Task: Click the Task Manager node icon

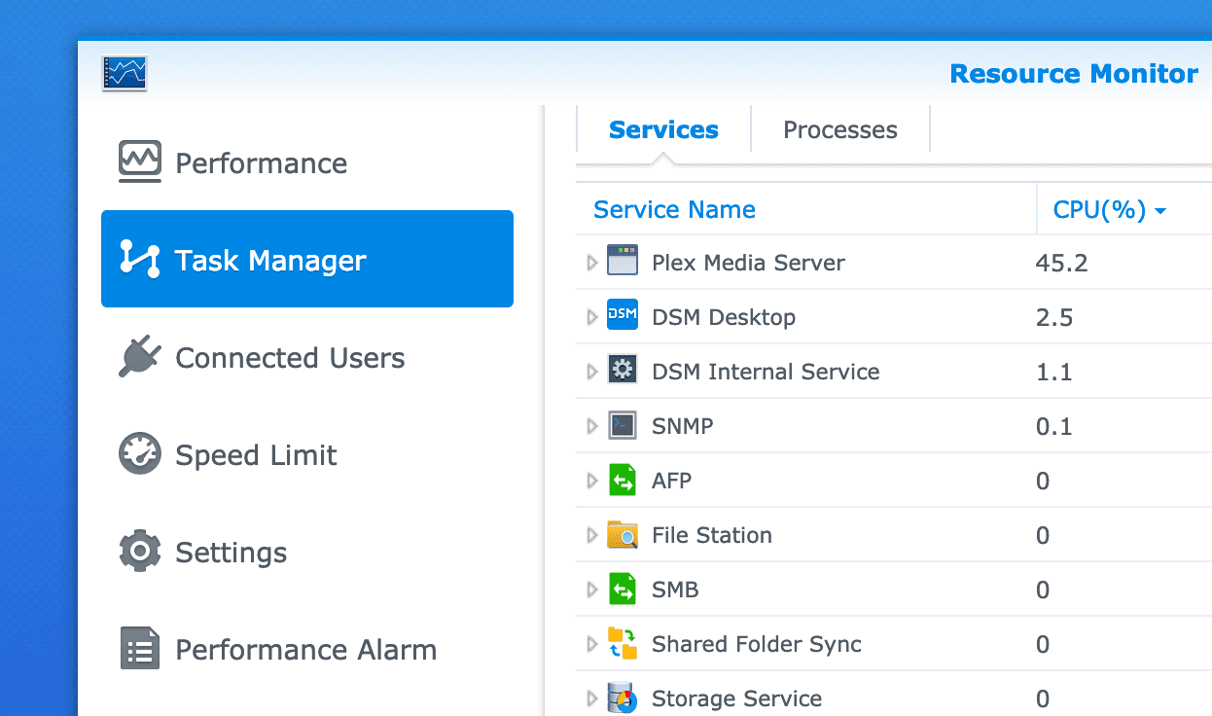Action: click(140, 260)
